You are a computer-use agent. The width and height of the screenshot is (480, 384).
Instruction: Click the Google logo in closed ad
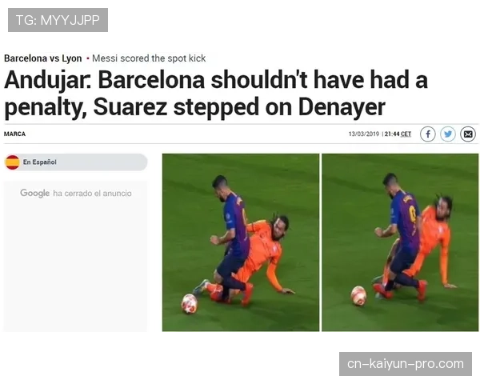[35, 193]
